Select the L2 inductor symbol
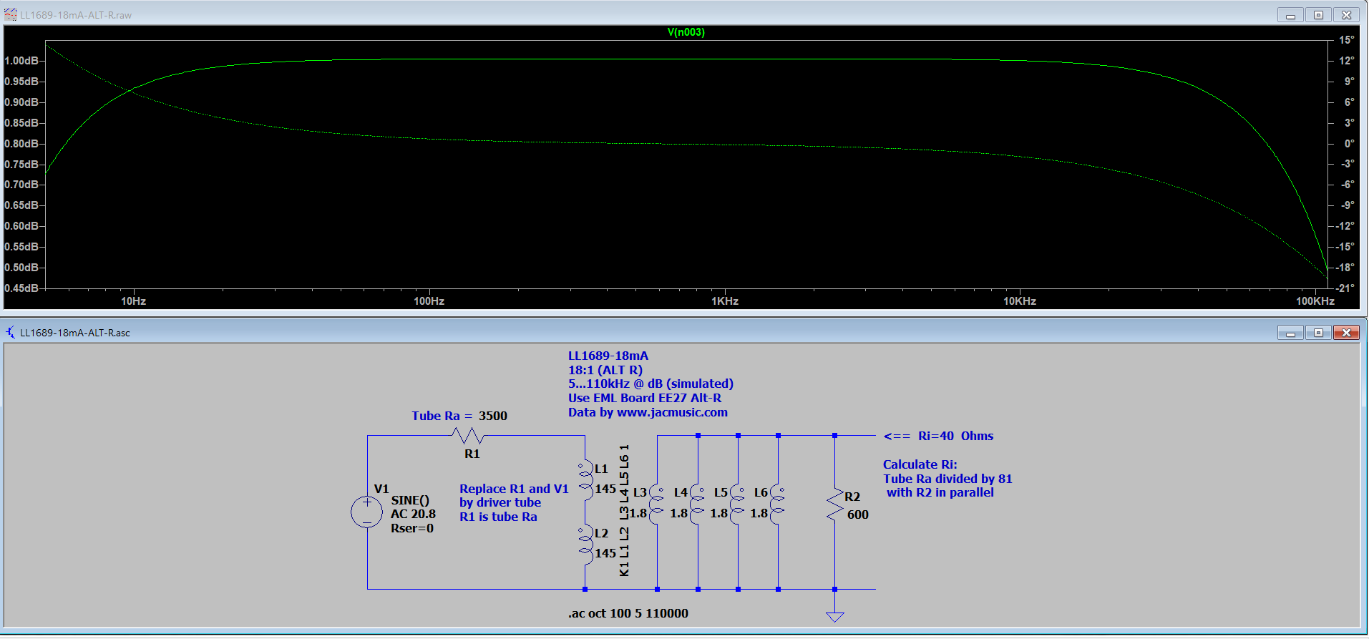1369x639 pixels. coord(586,542)
